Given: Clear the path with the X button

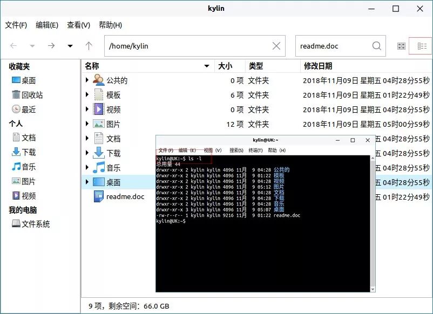Looking at the screenshot, I should [276, 46].
